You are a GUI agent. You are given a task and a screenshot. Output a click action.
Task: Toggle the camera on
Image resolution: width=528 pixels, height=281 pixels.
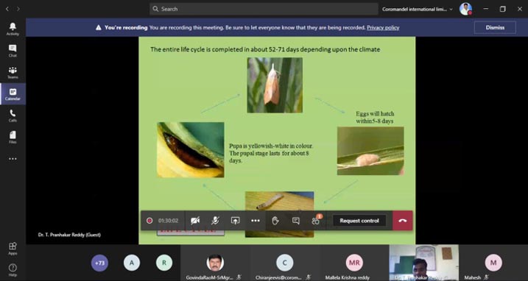[x=195, y=221]
